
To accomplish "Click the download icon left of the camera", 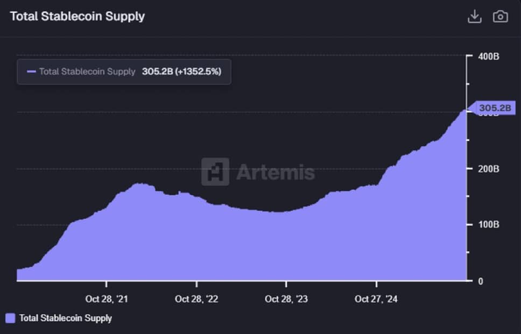I will (475, 16).
